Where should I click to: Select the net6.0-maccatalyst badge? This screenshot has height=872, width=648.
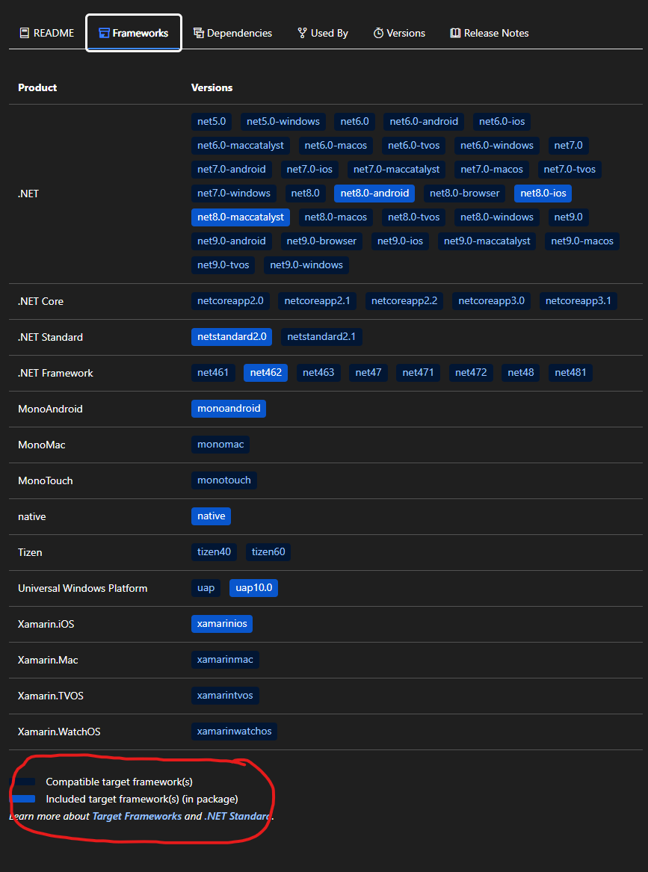[x=240, y=145]
